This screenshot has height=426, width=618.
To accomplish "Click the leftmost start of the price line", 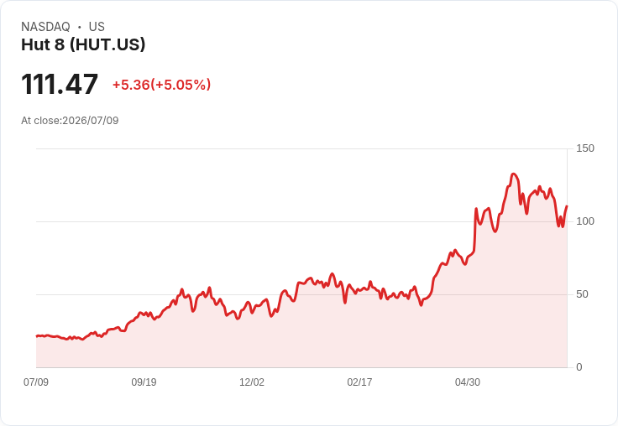I will 37,336.
